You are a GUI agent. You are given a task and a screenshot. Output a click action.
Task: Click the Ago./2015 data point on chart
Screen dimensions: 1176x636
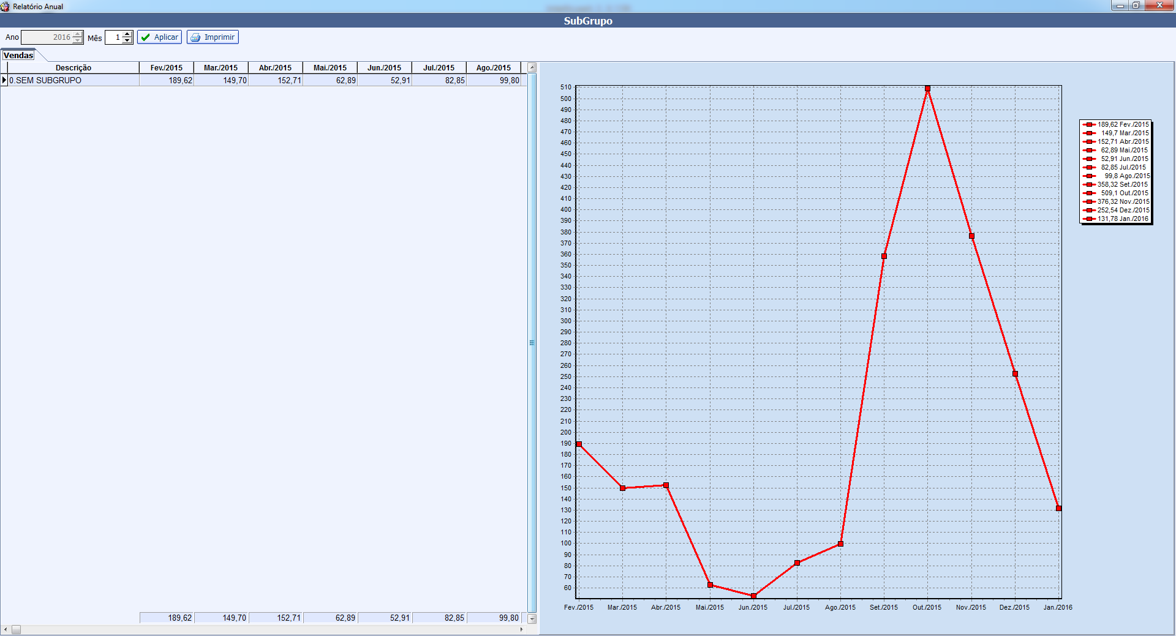[840, 544]
